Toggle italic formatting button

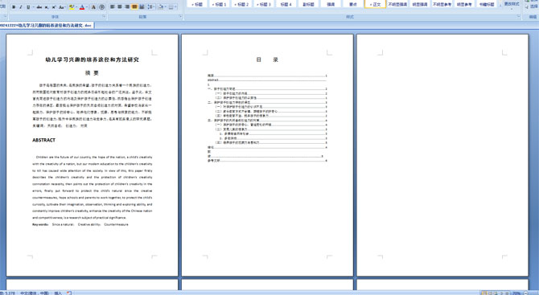tap(21, 7)
